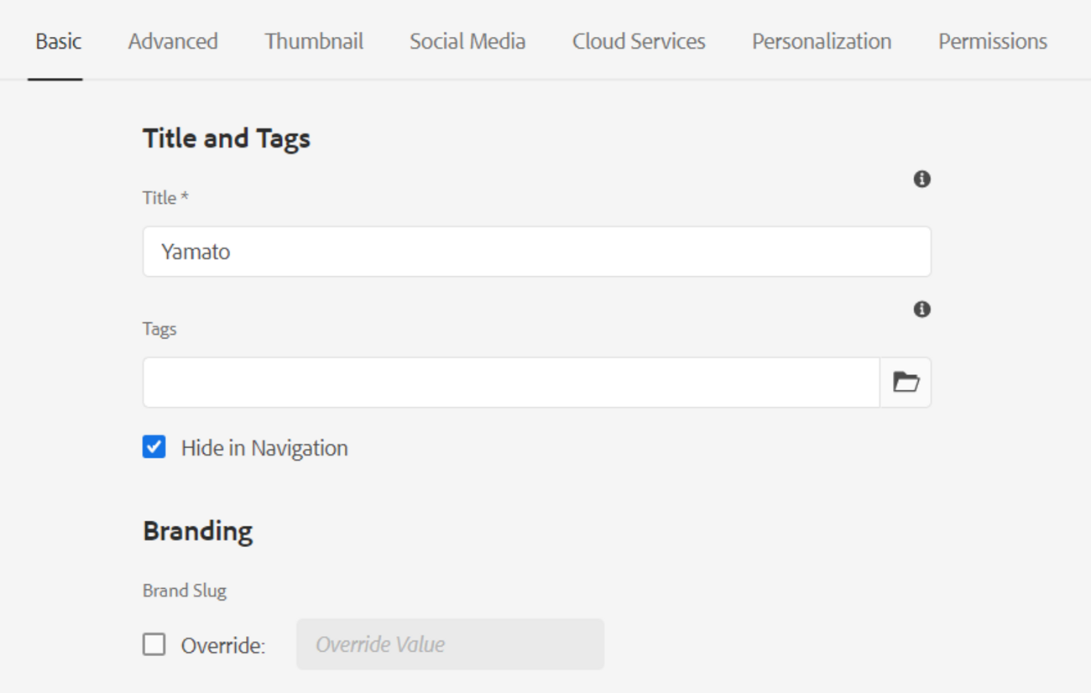Click the Override Value text field

[450, 644]
